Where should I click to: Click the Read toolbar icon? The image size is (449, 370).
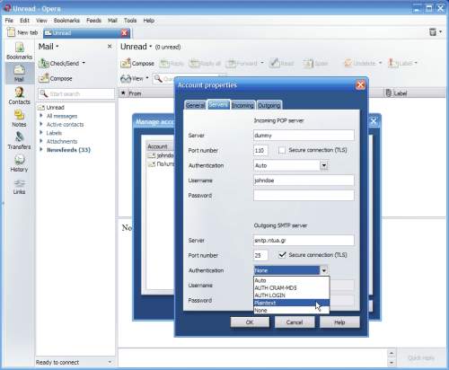274,63
